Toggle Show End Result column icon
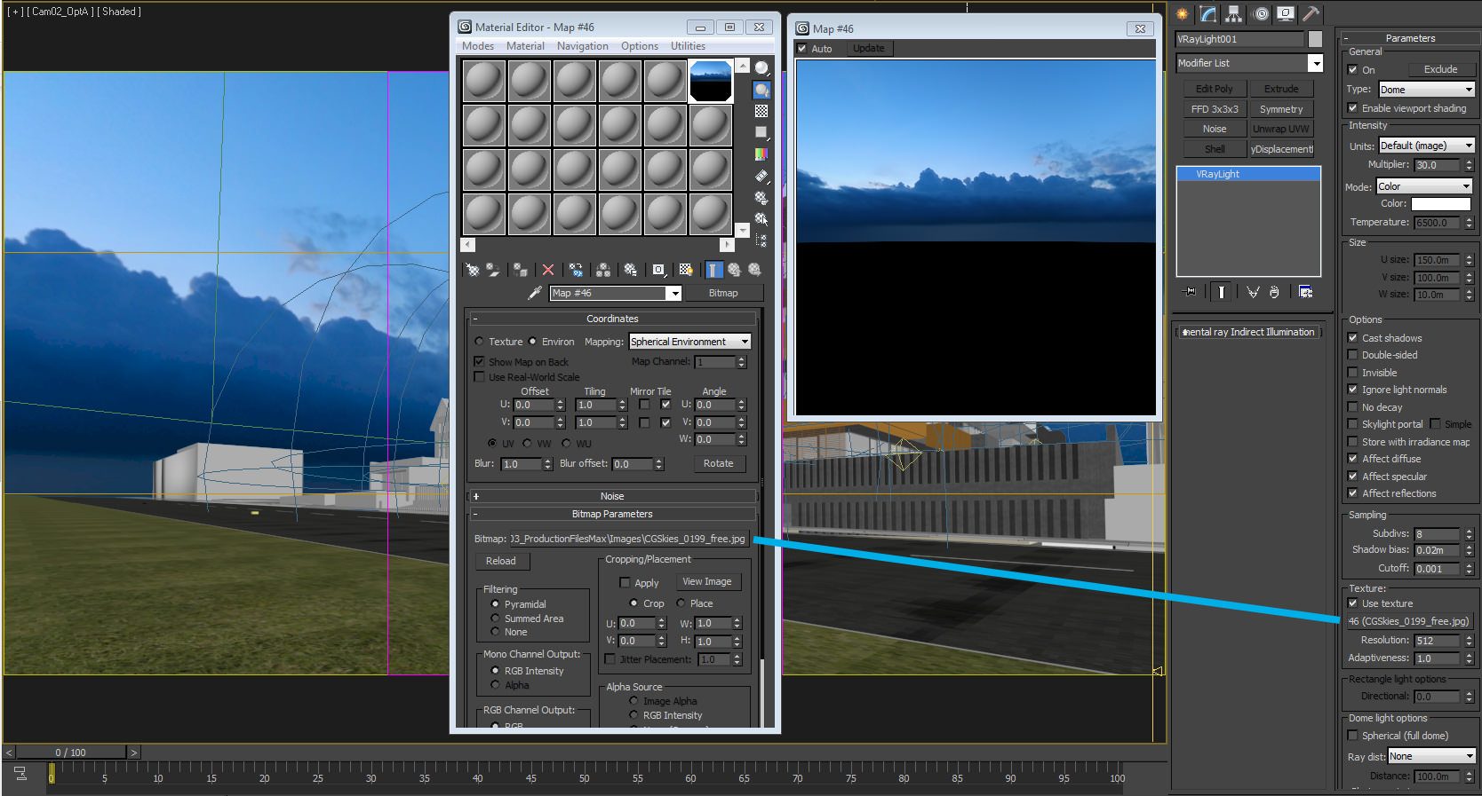 point(713,270)
